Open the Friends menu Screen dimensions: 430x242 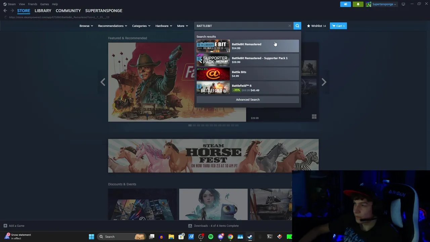click(33, 4)
